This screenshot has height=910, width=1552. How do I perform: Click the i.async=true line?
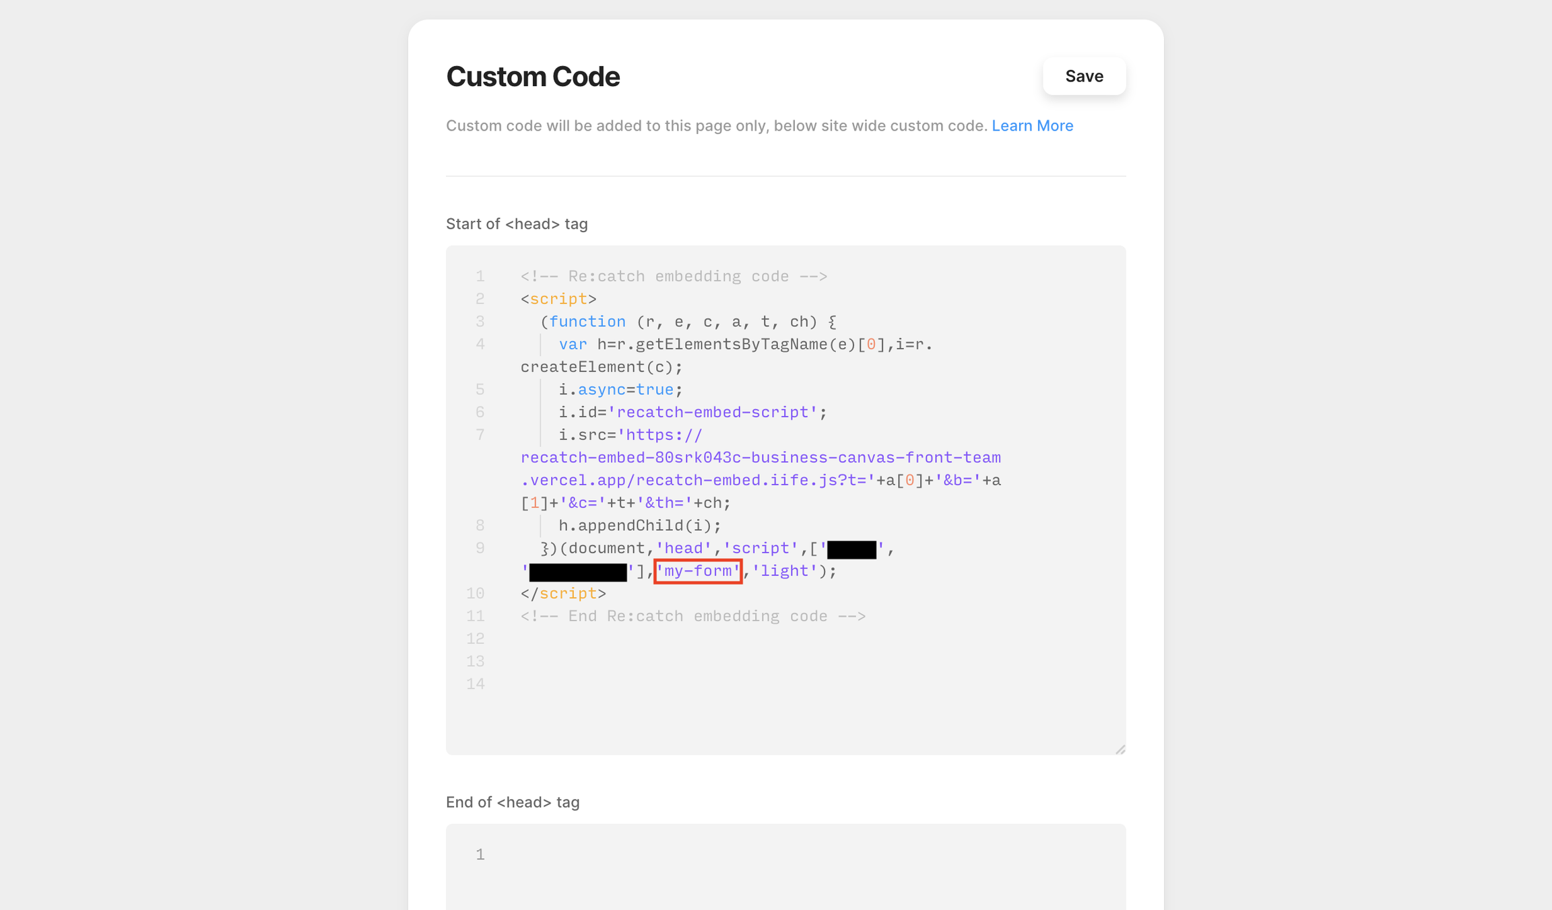(620, 390)
